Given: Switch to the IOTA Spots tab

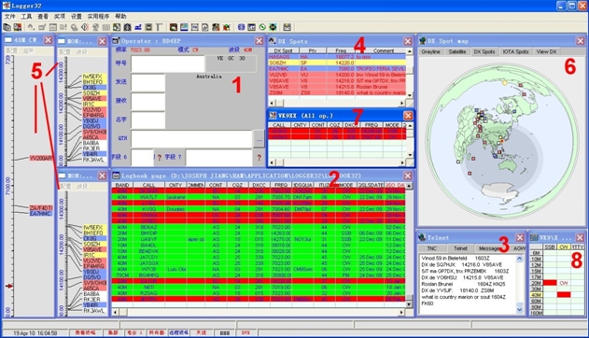Looking at the screenshot, I should 516,52.
